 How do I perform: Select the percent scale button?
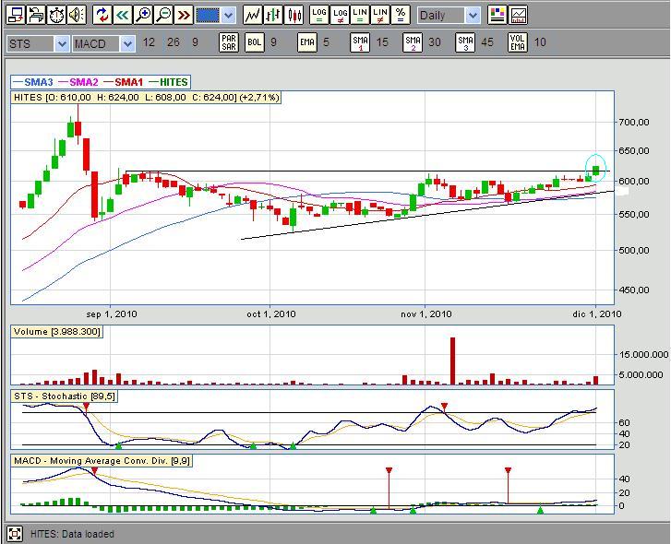click(401, 16)
